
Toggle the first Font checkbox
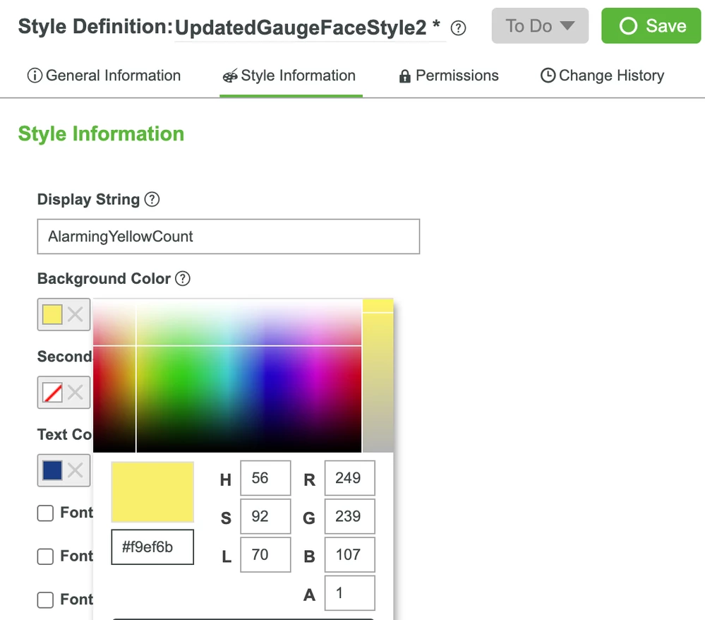45,513
